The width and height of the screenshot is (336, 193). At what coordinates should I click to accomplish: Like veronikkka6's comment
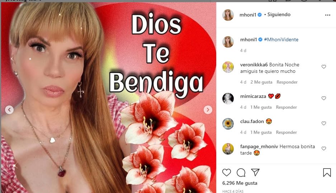pos(324,67)
